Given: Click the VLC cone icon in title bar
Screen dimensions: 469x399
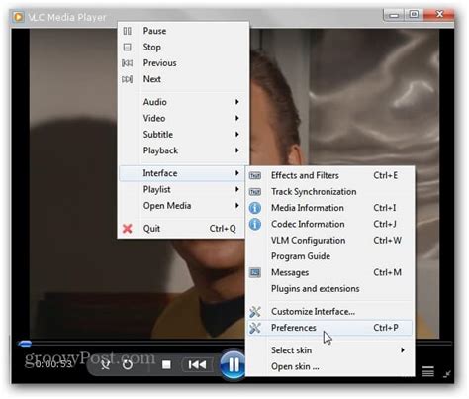Looking at the screenshot, I should point(19,17).
